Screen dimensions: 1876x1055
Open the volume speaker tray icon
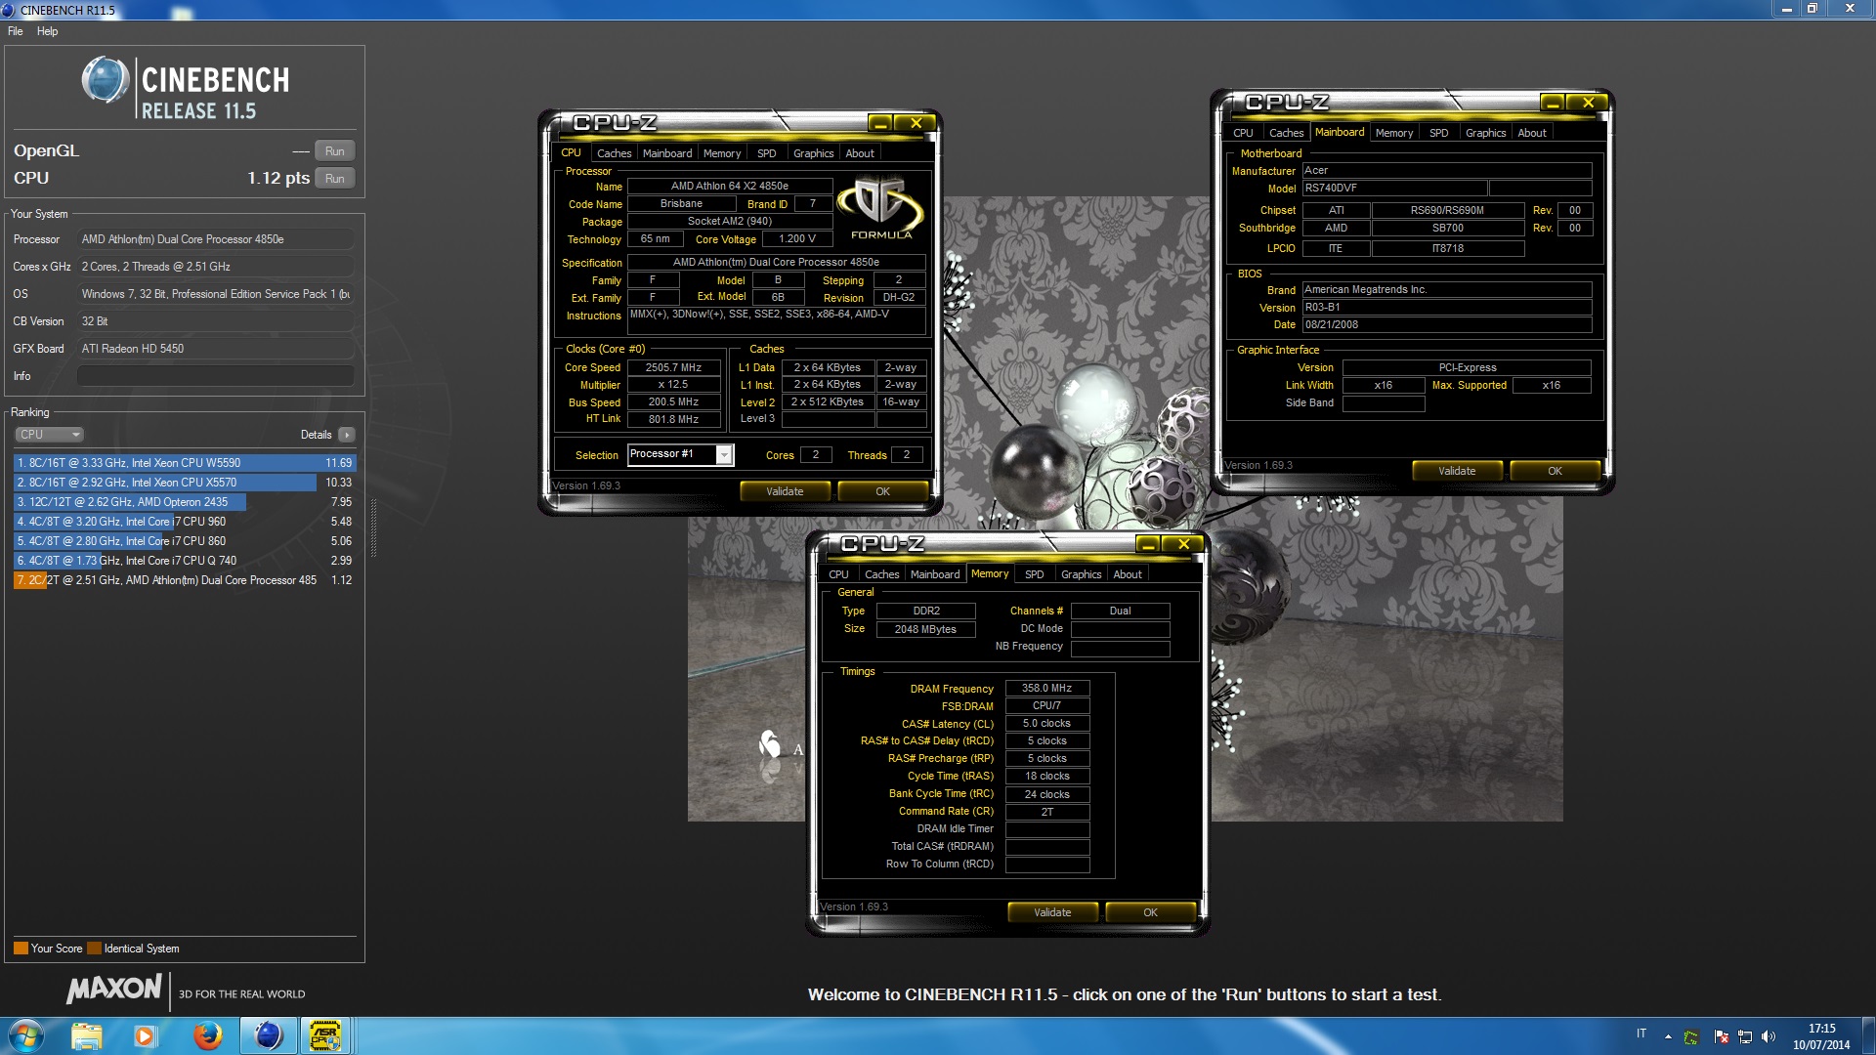click(1769, 1036)
